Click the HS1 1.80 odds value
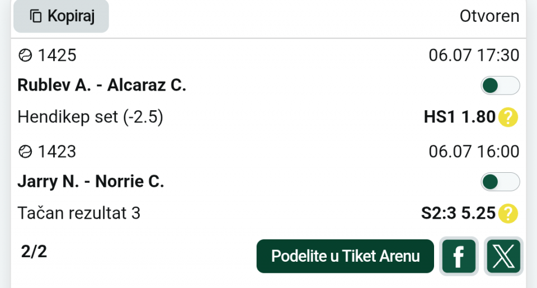This screenshot has height=288, width=537. tap(460, 117)
